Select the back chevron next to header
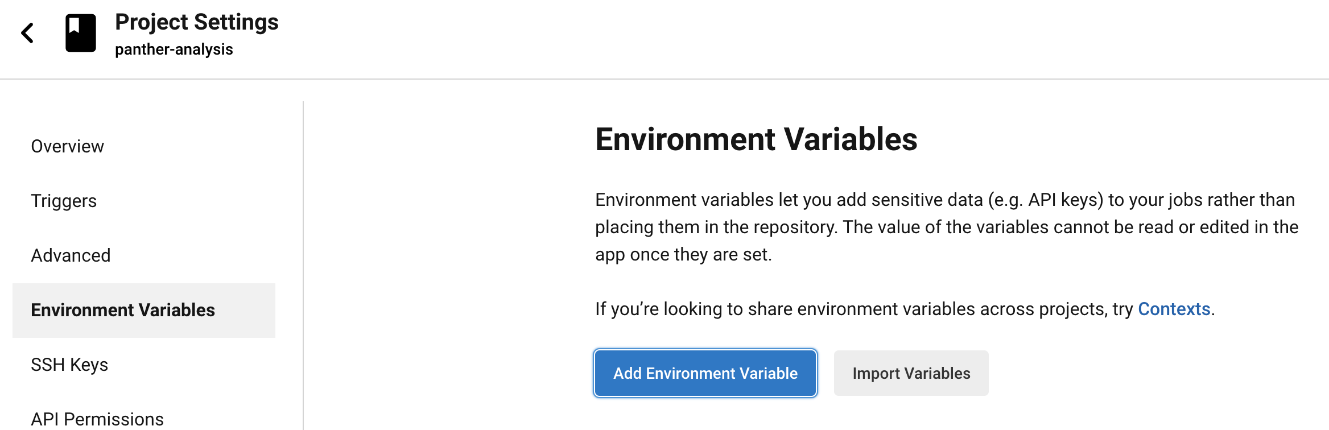 [27, 33]
